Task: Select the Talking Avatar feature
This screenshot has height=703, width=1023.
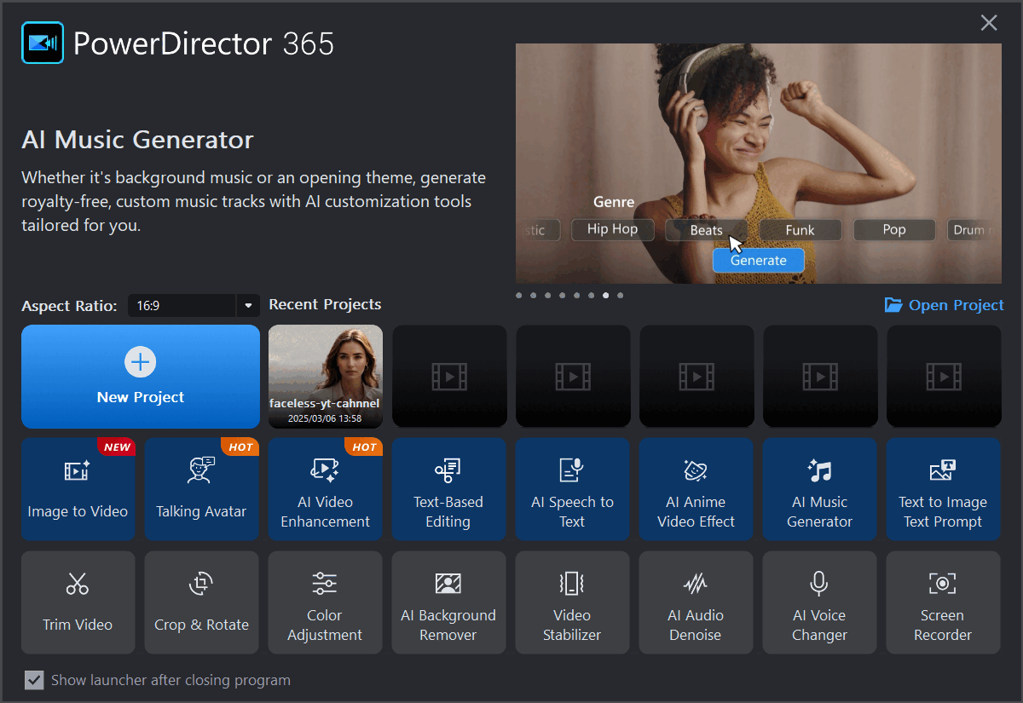Action: [201, 489]
